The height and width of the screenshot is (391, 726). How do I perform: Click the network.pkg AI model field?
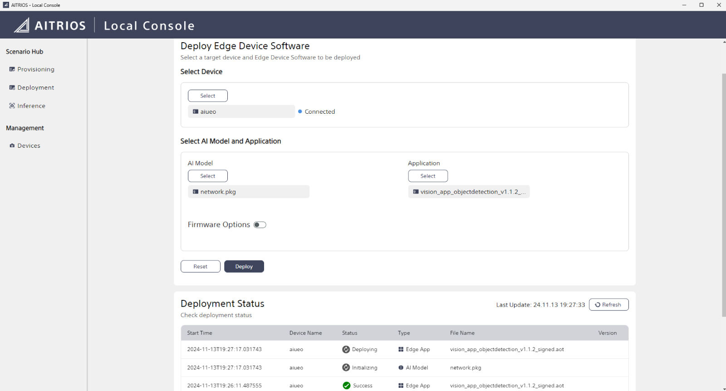(249, 192)
